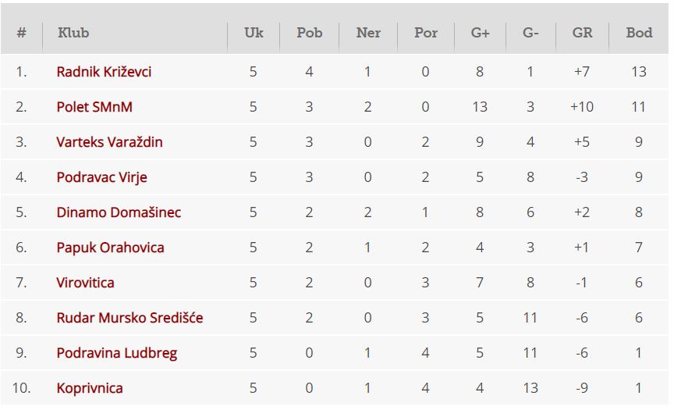Open Varteks Varaždin team page
This screenshot has height=410, width=674.
[109, 142]
